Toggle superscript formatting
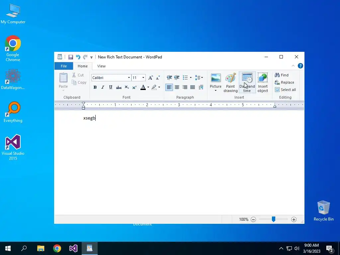Viewport: 340px width, 255px height. point(134,87)
